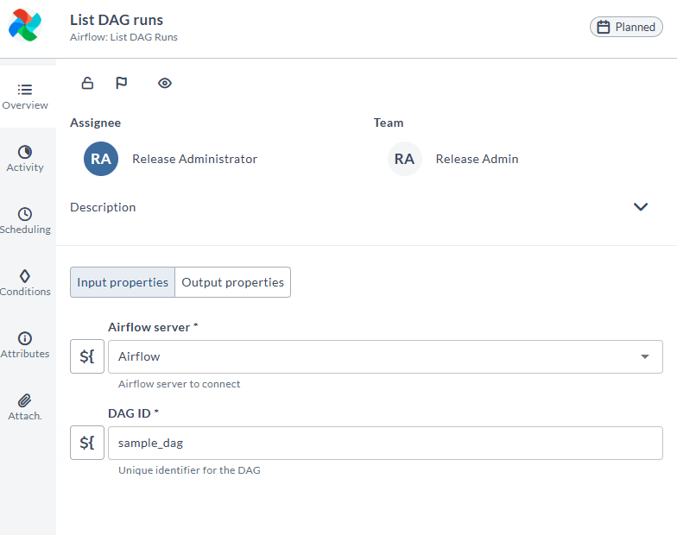
Task: Click the variable icon beside DAG ID
Action: click(87, 443)
